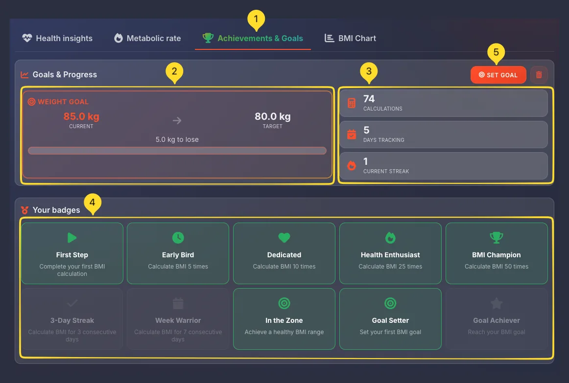The height and width of the screenshot is (383, 569).
Task: Click the calculator icon beside 74 calculations
Action: (352, 103)
